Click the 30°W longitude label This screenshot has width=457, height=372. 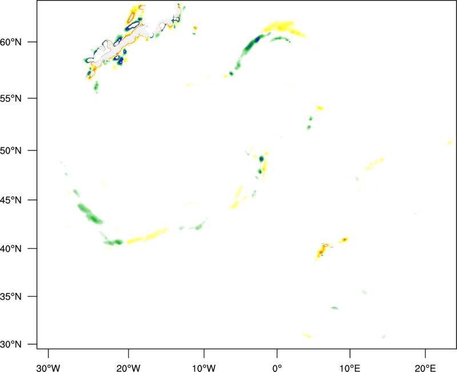tap(49, 368)
